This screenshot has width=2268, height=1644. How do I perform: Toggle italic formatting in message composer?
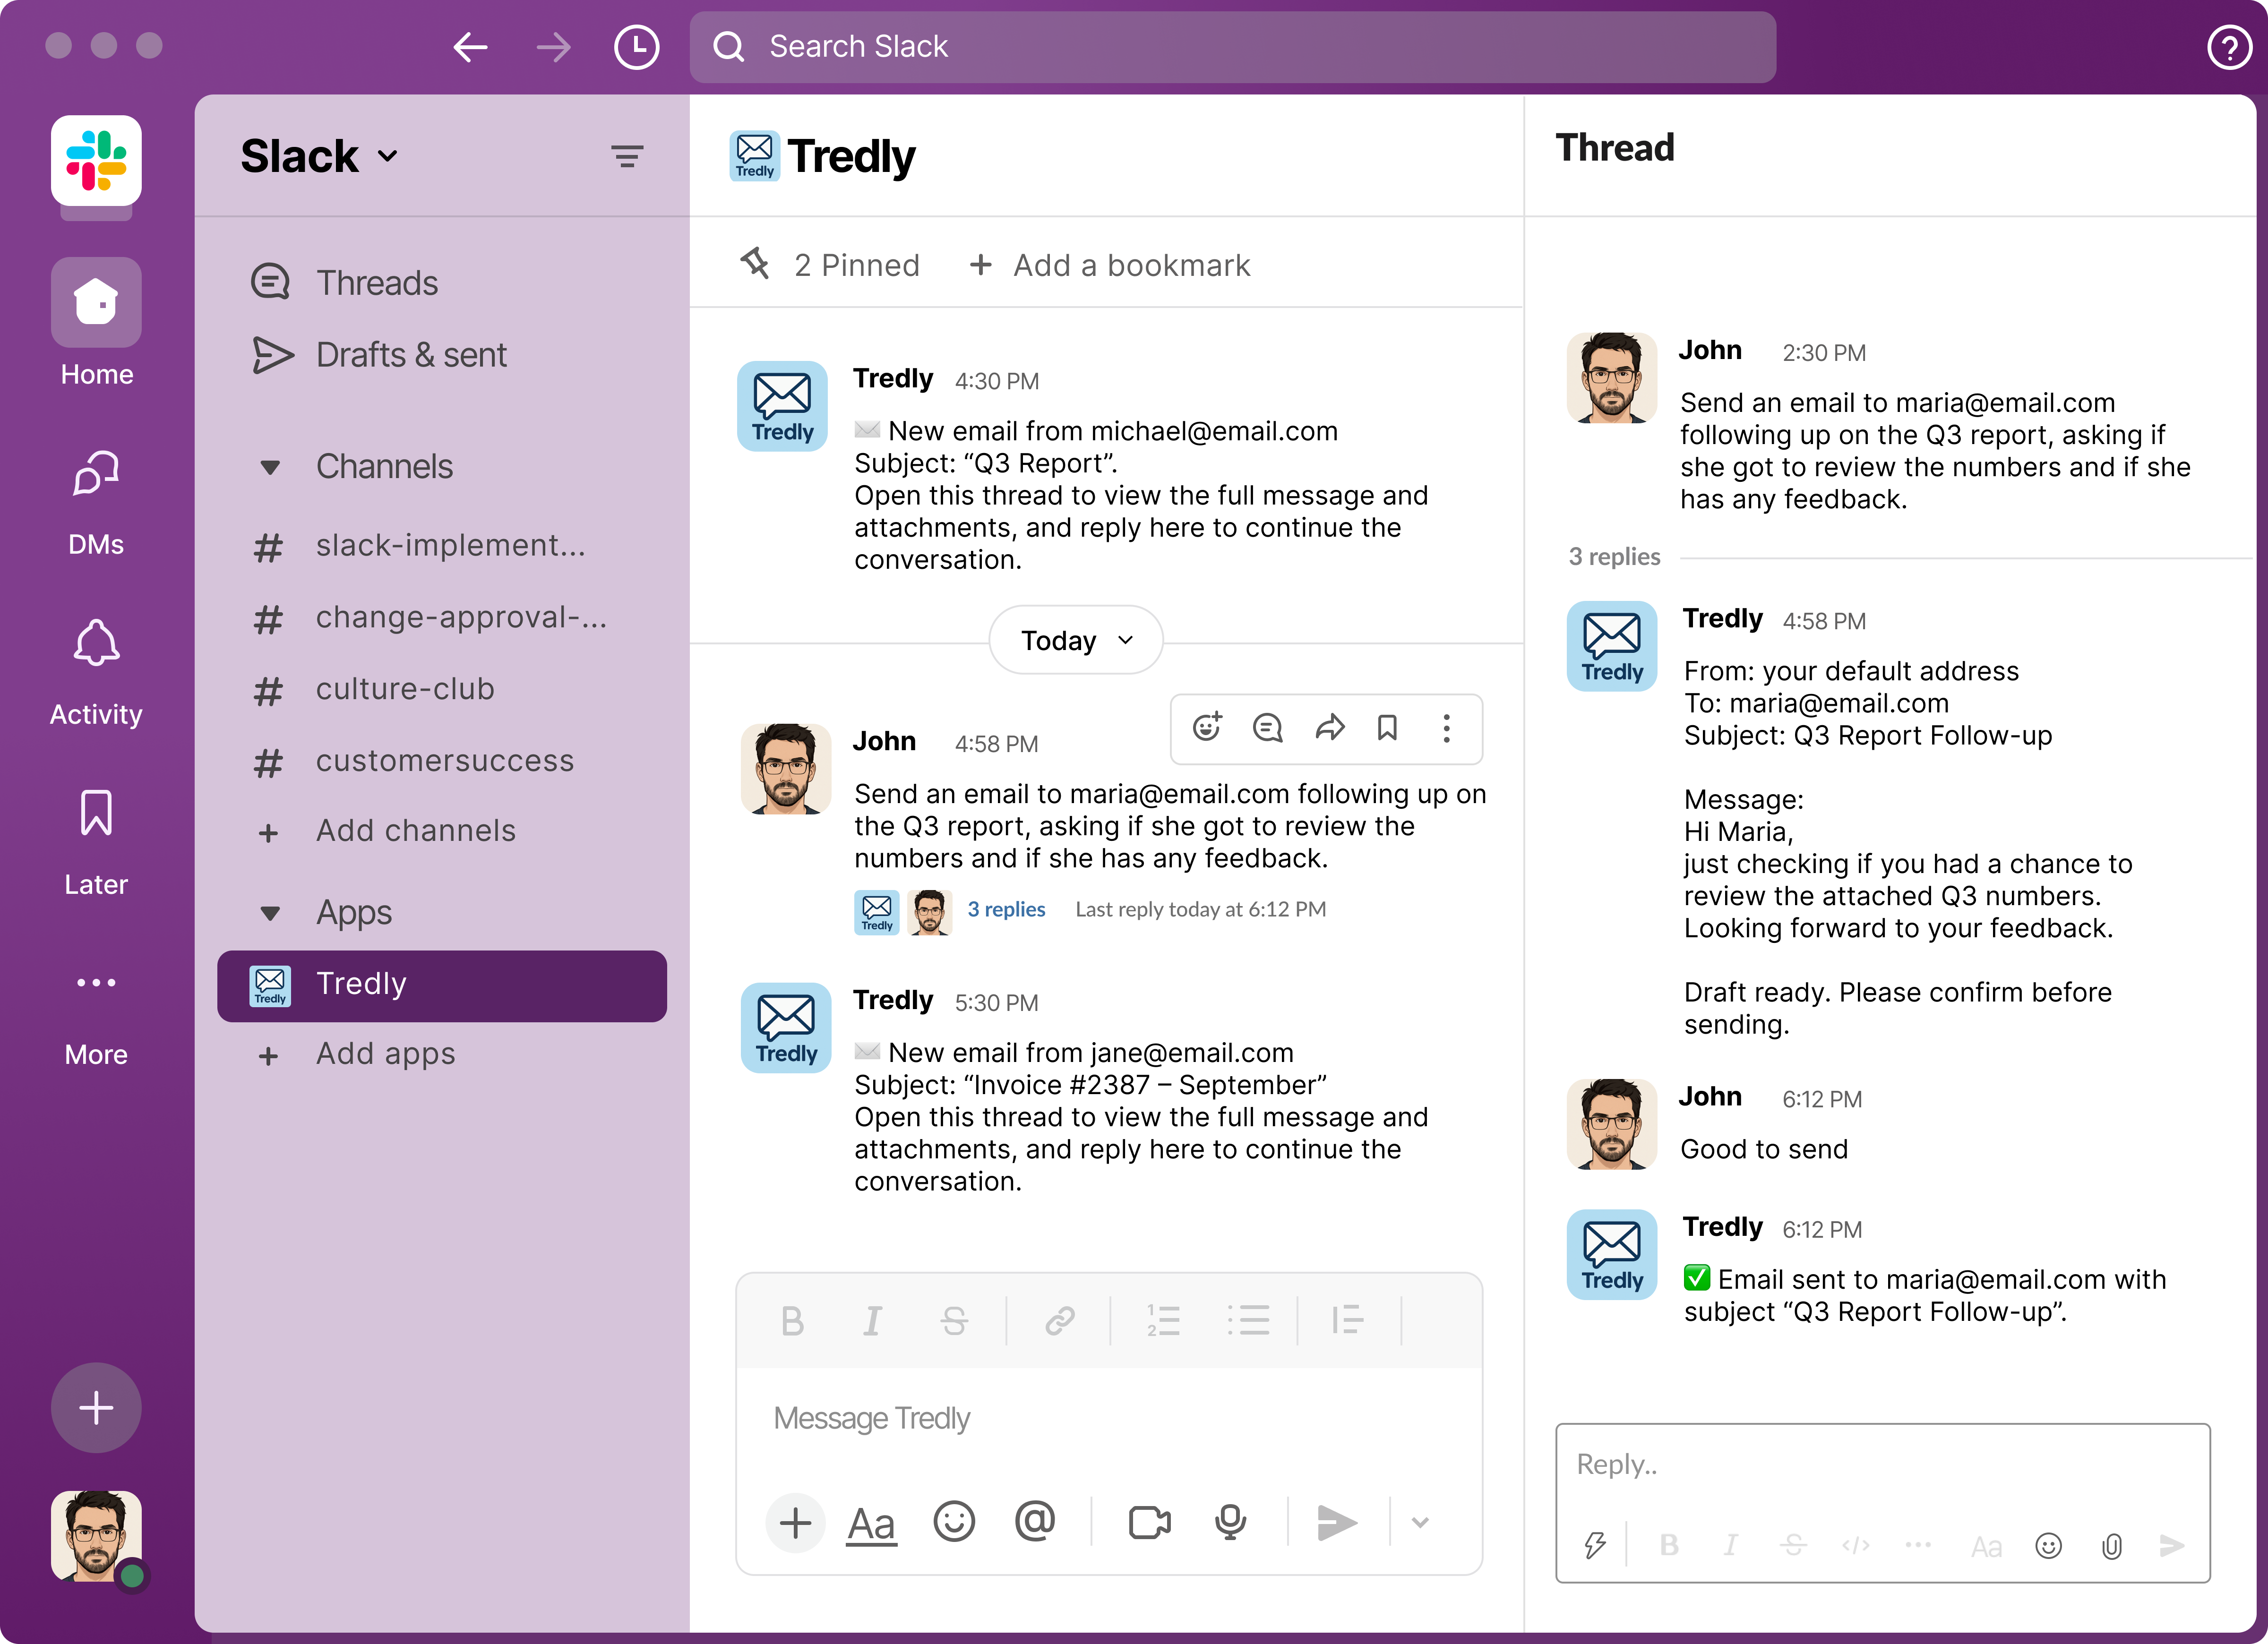tap(872, 1321)
